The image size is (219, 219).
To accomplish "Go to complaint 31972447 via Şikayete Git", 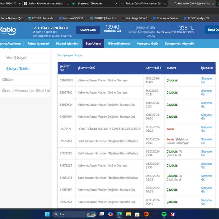I will point(206,141).
